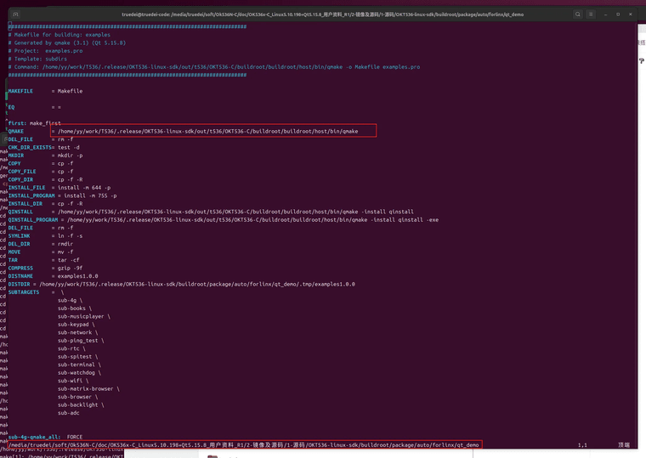Click the COMPRESS variable name
This screenshot has width=646, height=458.
click(20, 269)
